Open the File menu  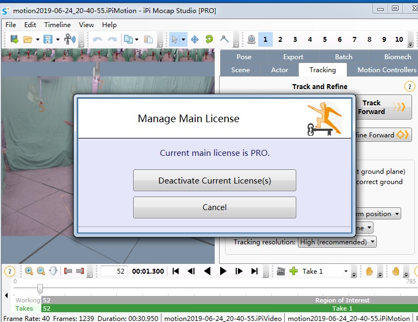coord(11,25)
